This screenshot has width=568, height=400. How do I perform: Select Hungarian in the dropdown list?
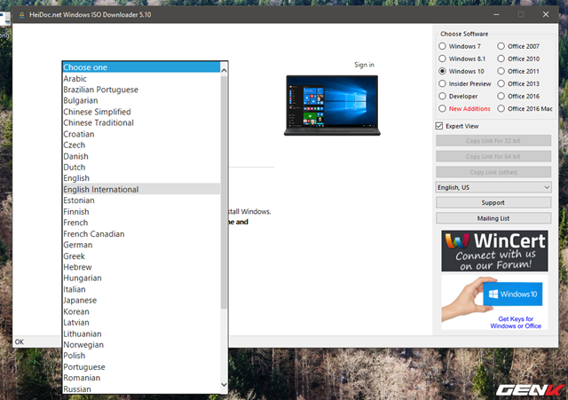[141, 278]
